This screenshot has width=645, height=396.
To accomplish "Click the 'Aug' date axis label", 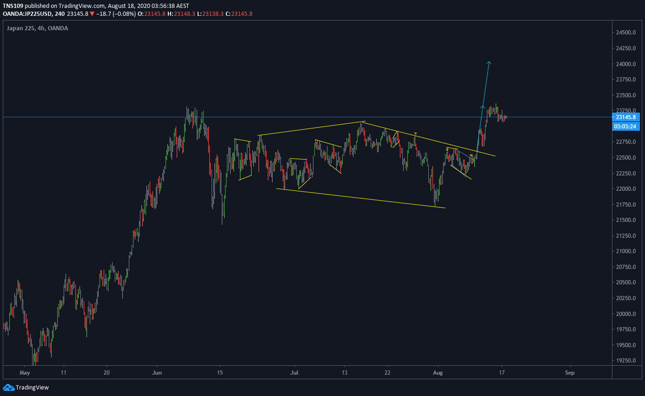I will click(438, 373).
